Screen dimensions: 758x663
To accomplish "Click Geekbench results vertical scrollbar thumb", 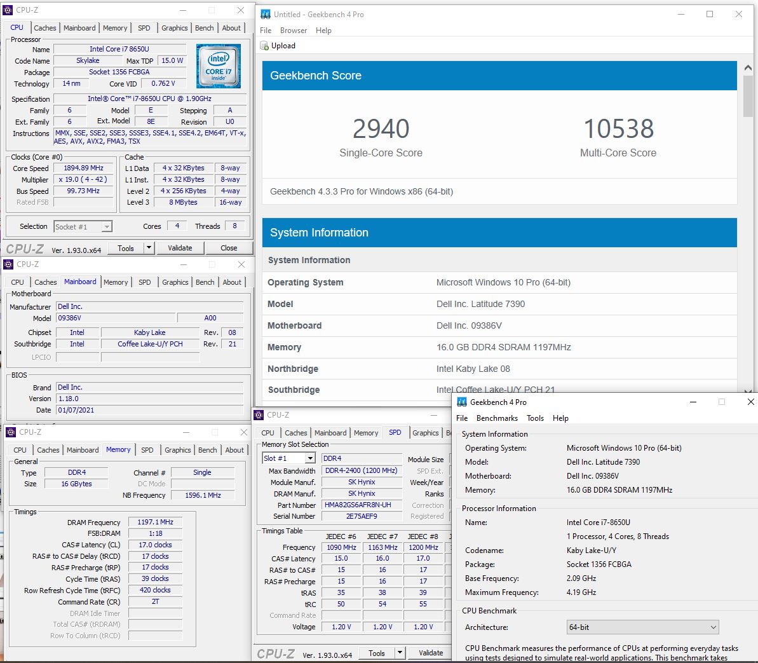I will click(x=748, y=96).
